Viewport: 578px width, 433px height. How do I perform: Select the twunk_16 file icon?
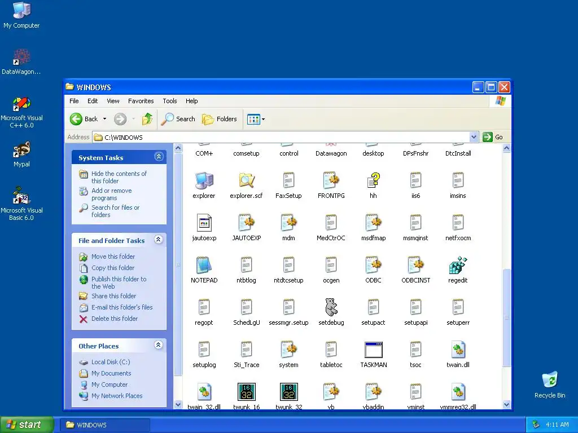coord(246,392)
